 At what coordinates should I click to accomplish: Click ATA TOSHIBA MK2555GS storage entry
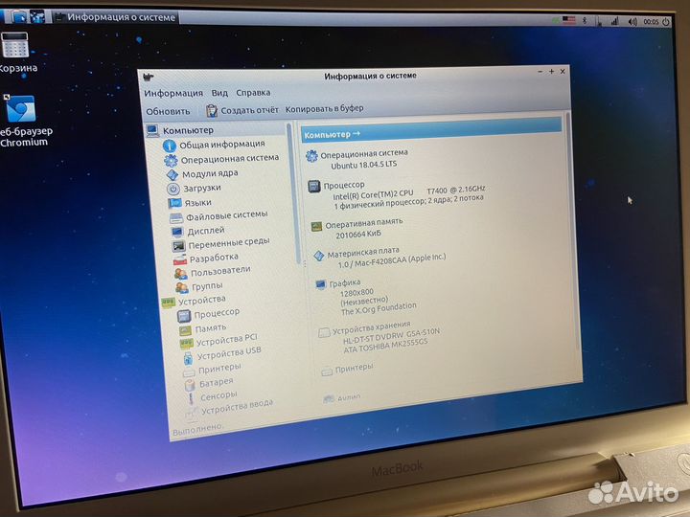coord(385,346)
